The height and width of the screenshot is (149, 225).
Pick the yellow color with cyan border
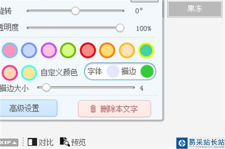(29, 72)
